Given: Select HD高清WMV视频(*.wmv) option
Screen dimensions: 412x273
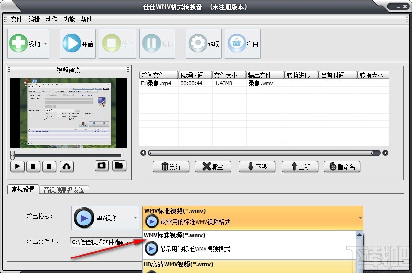Looking at the screenshot, I should tap(249, 266).
